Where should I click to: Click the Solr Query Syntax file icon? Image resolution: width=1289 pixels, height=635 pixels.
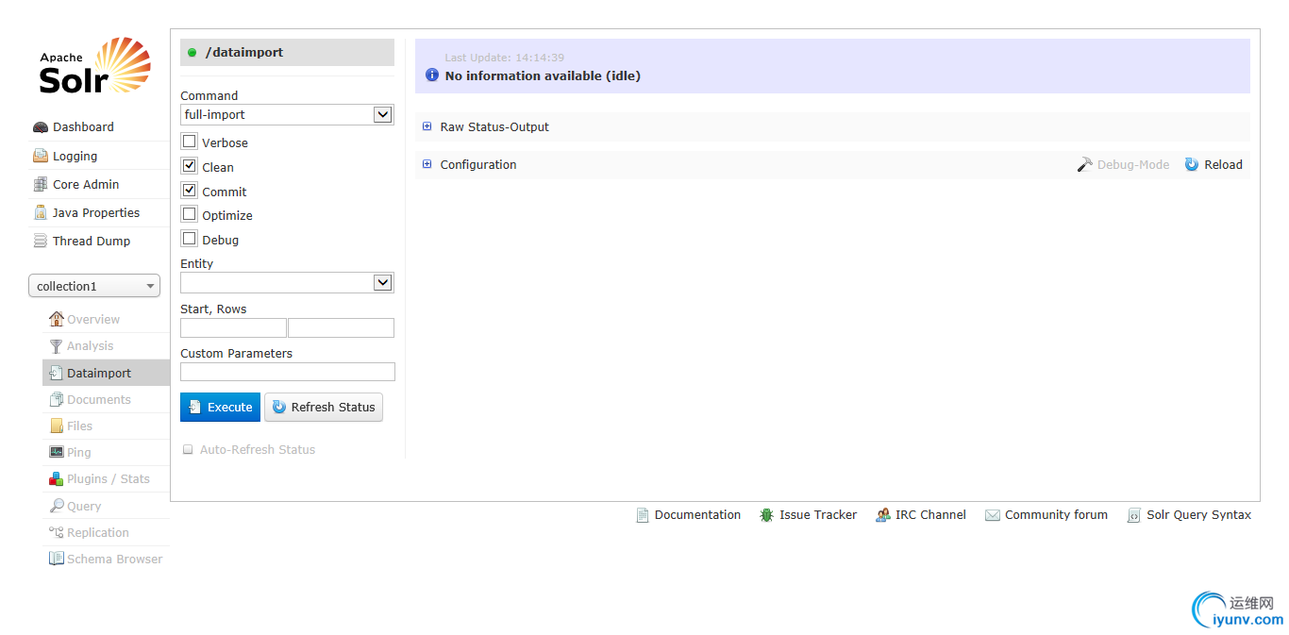click(1133, 515)
